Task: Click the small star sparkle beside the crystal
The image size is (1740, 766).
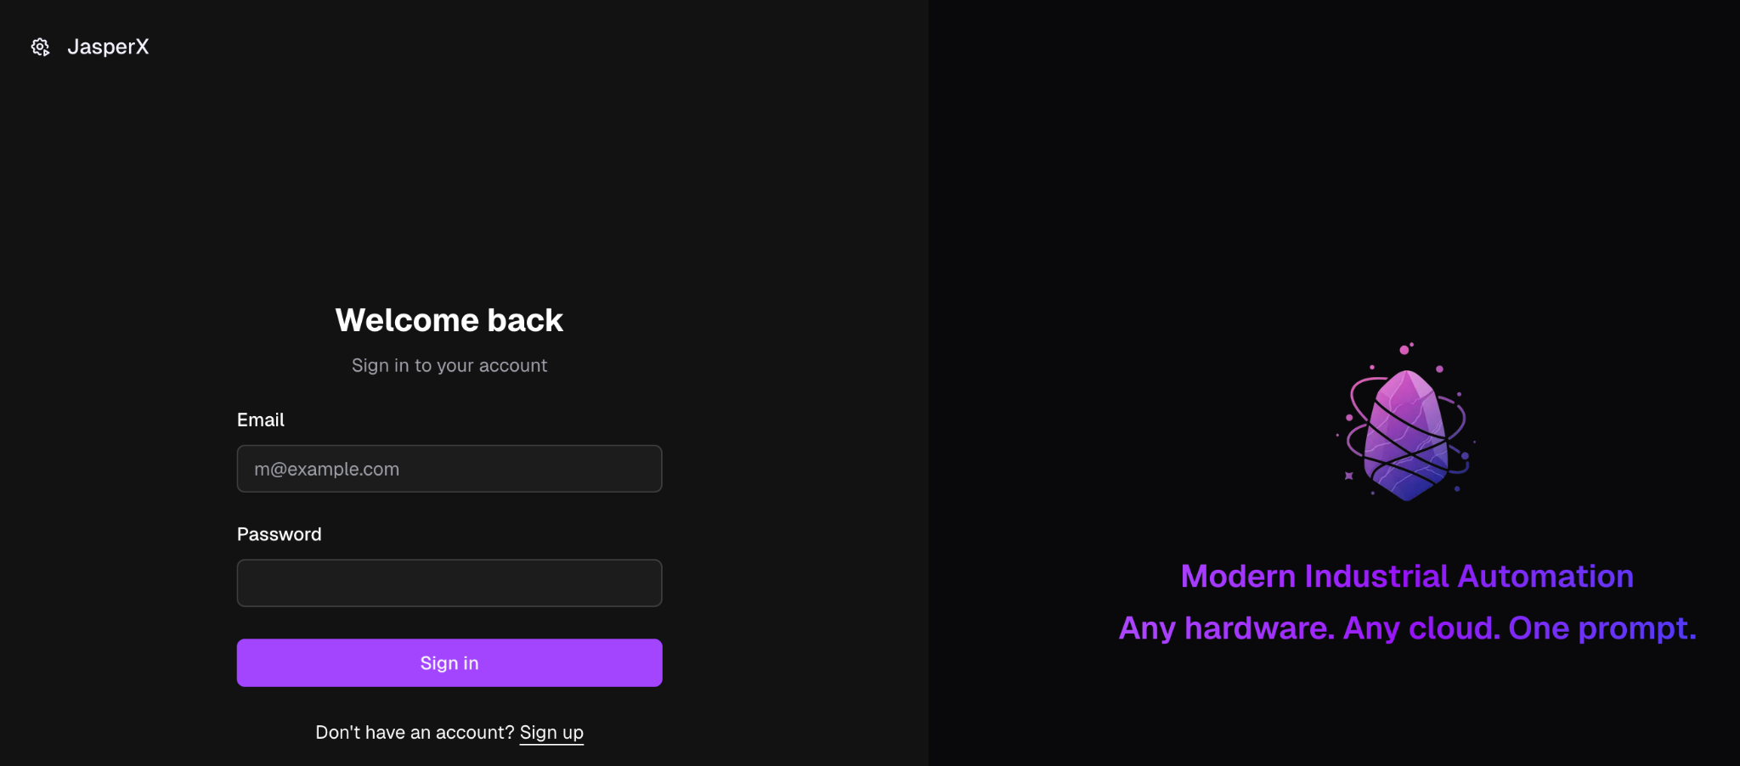Action: (x=1348, y=476)
